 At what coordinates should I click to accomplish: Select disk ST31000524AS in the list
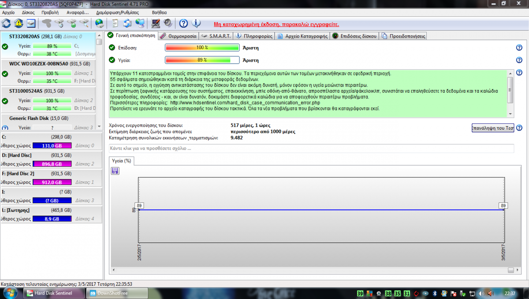pyautogui.click(x=48, y=100)
